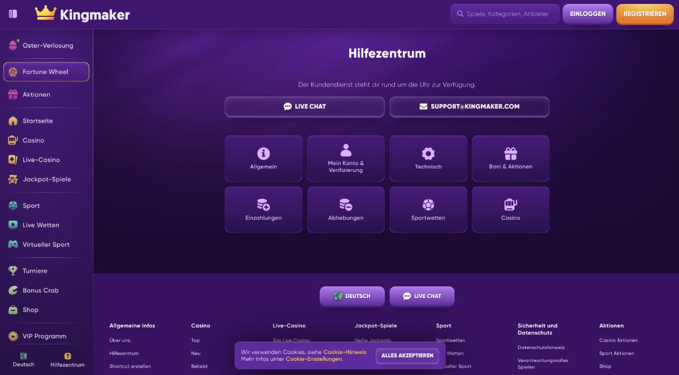Click the Live-Casino playing card icon in sidebar
Screen dimensions: 679x375
13,160
